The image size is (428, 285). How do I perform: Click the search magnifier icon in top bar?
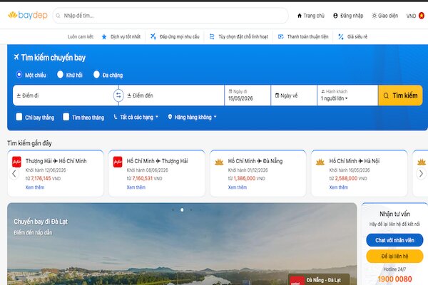(58, 16)
